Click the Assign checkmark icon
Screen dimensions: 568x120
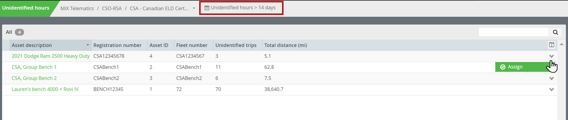[x=503, y=67]
